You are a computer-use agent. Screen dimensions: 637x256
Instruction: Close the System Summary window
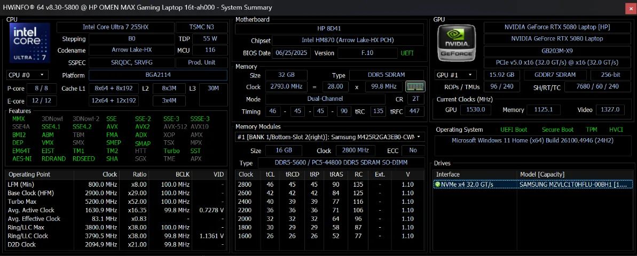[x=630, y=7]
